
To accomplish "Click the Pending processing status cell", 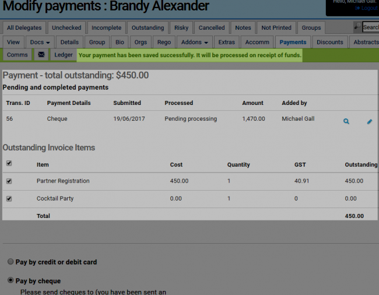I will point(191,118).
